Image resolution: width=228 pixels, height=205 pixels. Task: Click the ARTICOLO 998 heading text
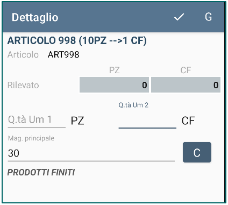point(77,40)
